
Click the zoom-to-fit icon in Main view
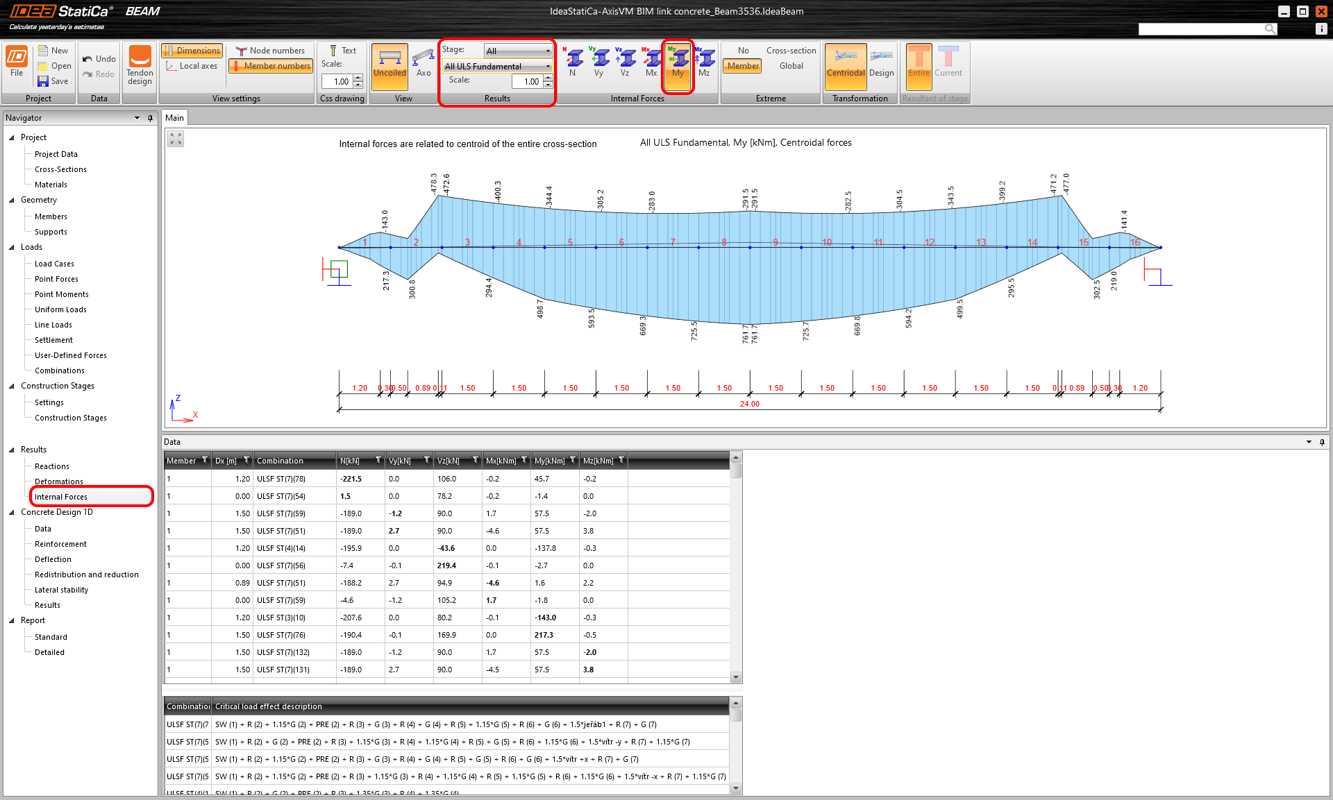click(x=176, y=139)
